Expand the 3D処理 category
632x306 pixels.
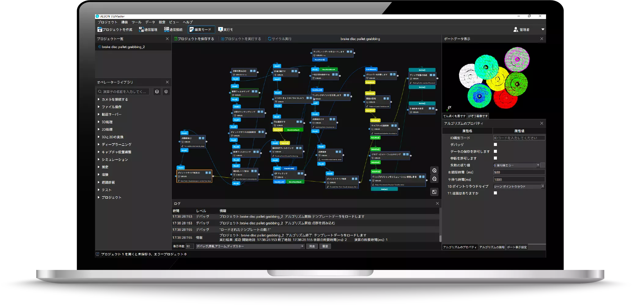(x=99, y=122)
